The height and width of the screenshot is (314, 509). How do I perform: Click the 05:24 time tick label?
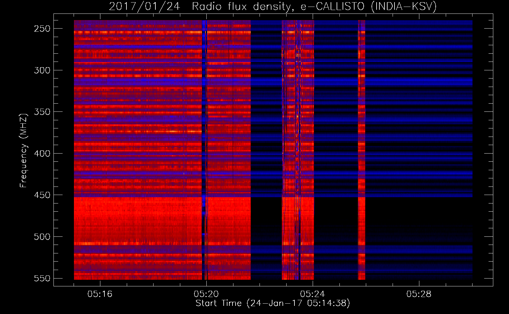coord(313,294)
